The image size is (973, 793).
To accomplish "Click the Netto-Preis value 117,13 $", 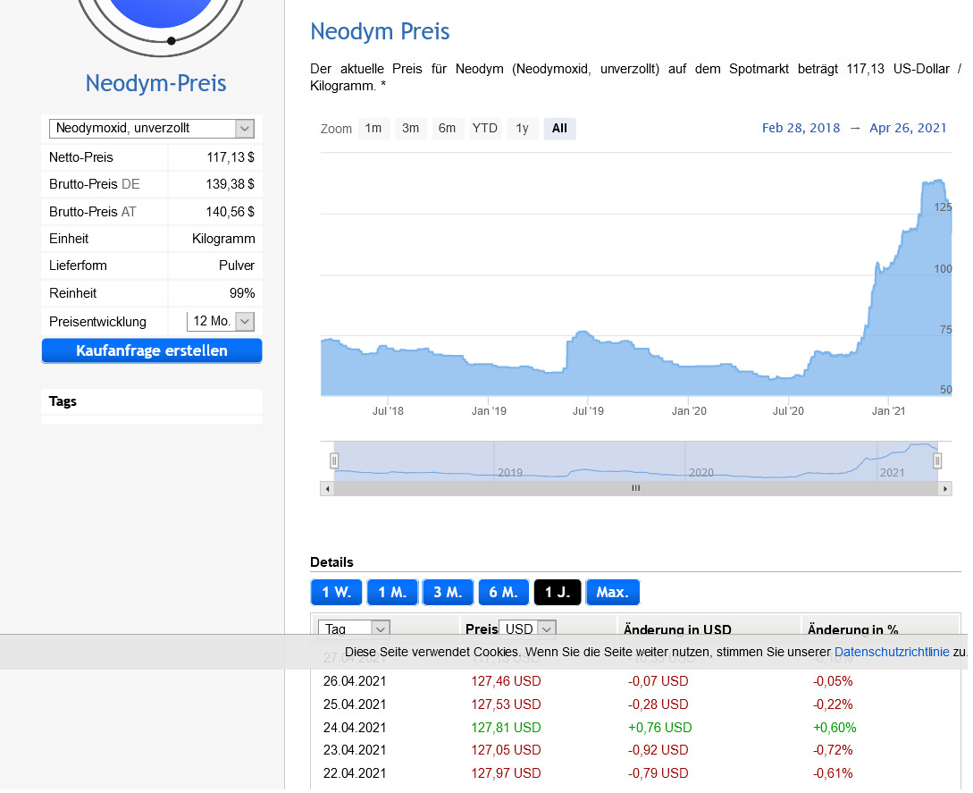I will 231,157.
